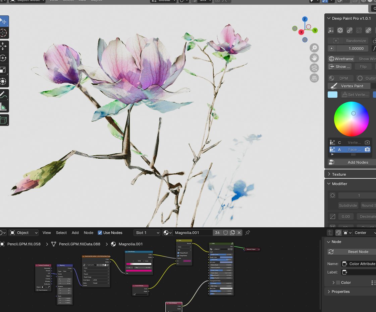Select the Move tool in the left toolbar

click(4, 46)
